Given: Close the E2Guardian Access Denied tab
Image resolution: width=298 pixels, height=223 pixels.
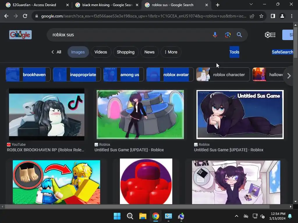Looking at the screenshot, I should (68, 5).
